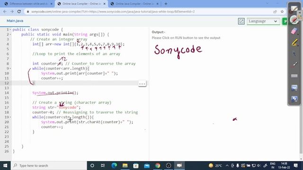Screen dimensions: 303x170
Task: Switch to third Online Java Compiler tab
Action: click(134, 4)
